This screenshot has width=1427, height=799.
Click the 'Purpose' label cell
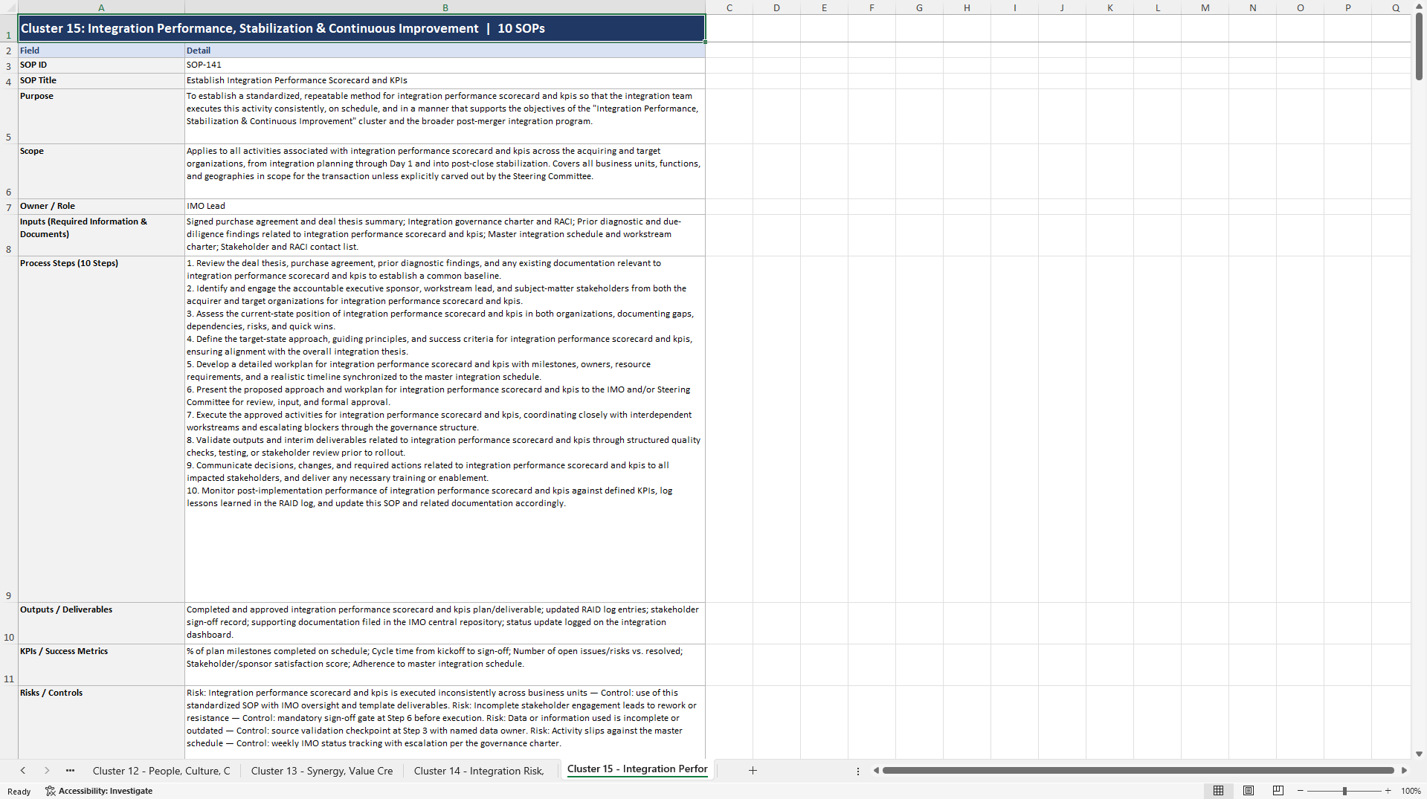click(x=101, y=116)
